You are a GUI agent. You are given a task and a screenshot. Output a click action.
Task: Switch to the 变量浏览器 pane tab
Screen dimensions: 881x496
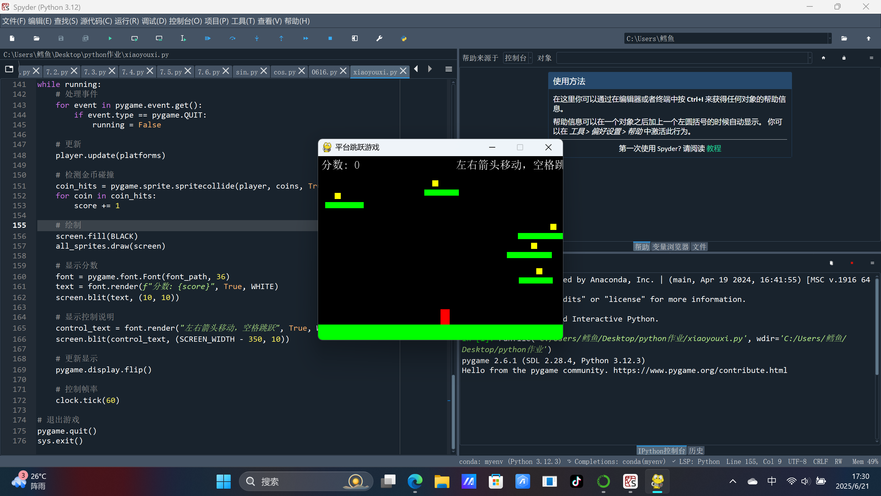point(670,247)
